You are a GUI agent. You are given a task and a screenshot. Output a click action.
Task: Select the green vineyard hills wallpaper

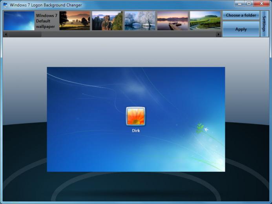click(x=205, y=21)
